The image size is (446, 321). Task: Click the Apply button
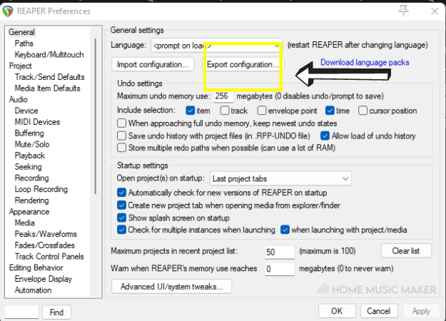(x=421, y=311)
